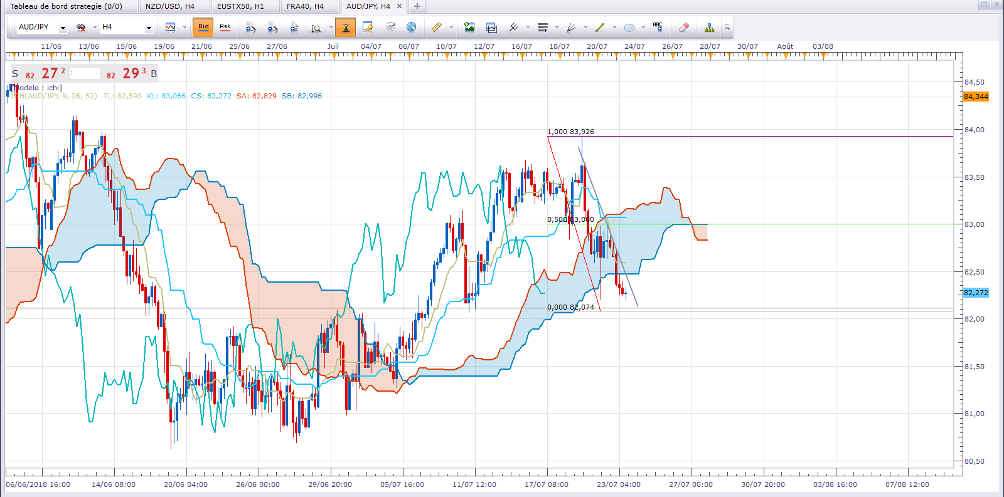Image resolution: width=1004 pixels, height=497 pixels.
Task: Switch to the NZD/USD, H4 tab
Action: tap(169, 6)
